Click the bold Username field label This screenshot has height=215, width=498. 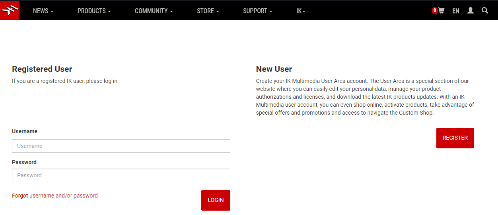point(25,131)
